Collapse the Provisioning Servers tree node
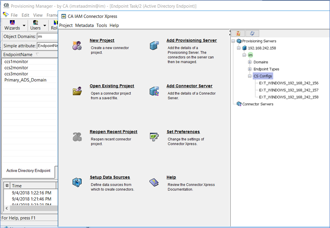The width and height of the screenshot is (330, 228). (233, 41)
